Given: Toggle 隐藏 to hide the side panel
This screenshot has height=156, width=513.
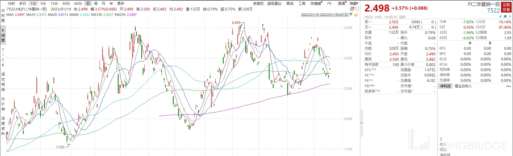Looking at the screenshot, I should (353, 3).
